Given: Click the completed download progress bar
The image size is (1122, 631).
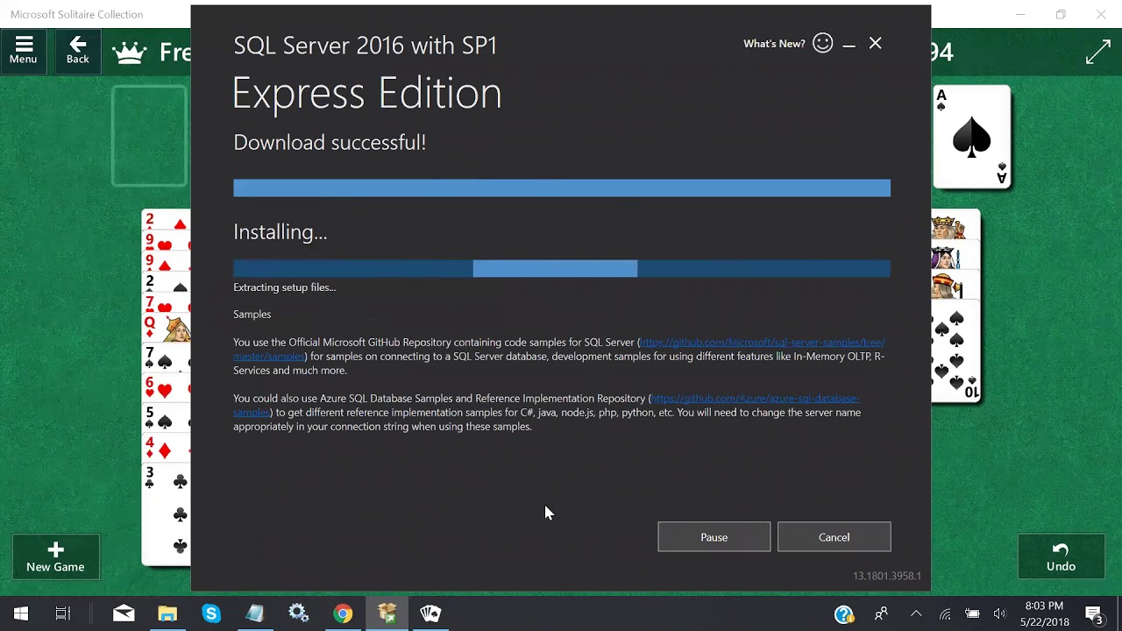Looking at the screenshot, I should pyautogui.click(x=562, y=188).
